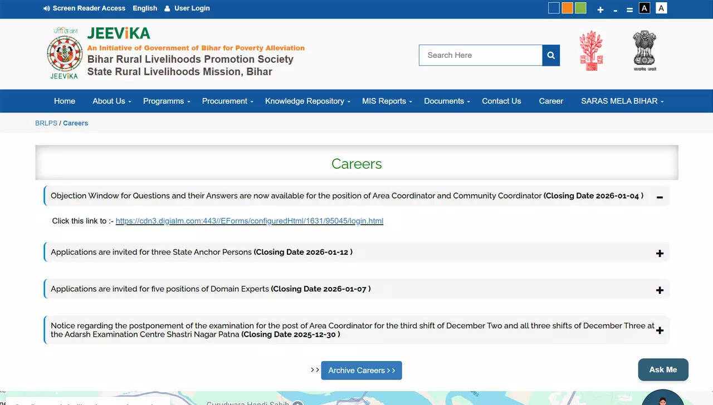Click the Bihar government red tree emblem
The height and width of the screenshot is (405, 713).
click(591, 51)
